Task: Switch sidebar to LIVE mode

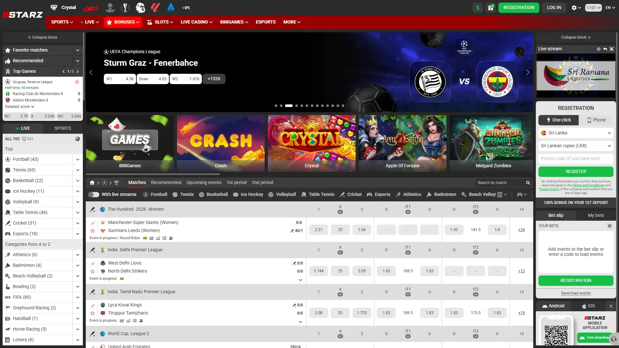Action: click(x=23, y=128)
